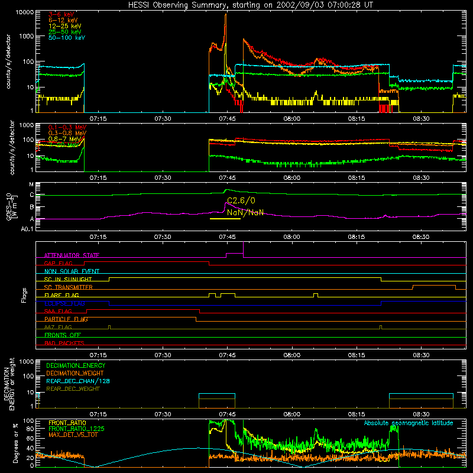Select the red SAA_FLAG label
473x473 pixels.
[58, 311]
